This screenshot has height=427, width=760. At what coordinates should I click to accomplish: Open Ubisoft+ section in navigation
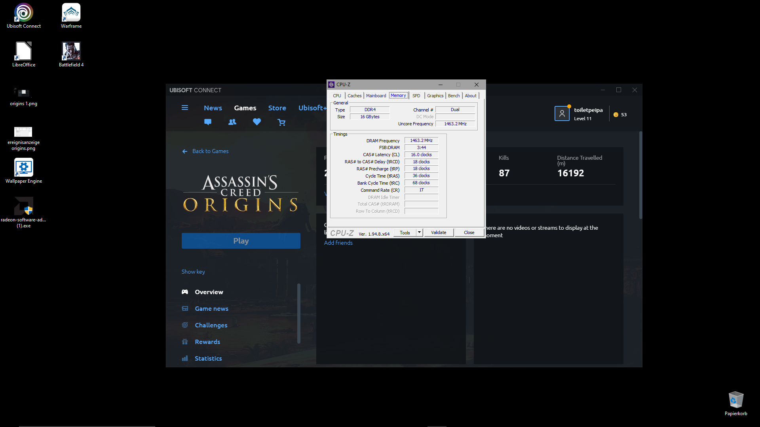point(312,108)
